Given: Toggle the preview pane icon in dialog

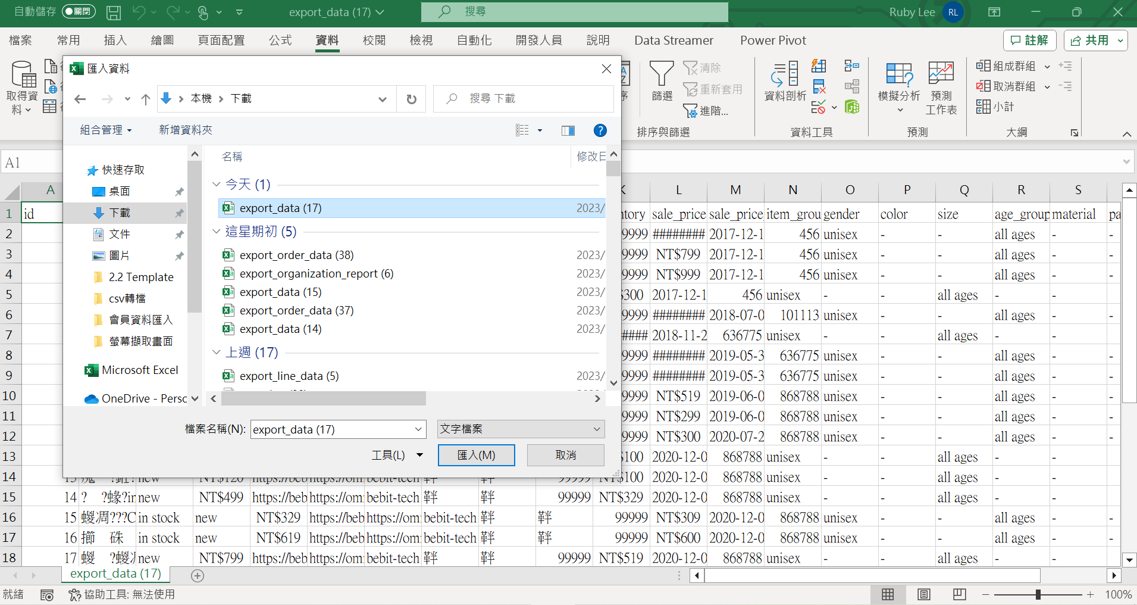Looking at the screenshot, I should [x=568, y=130].
